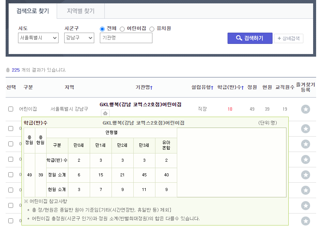Click the favorite star in the third result row
This screenshot has height=227, width=321.
[x=306, y=144]
